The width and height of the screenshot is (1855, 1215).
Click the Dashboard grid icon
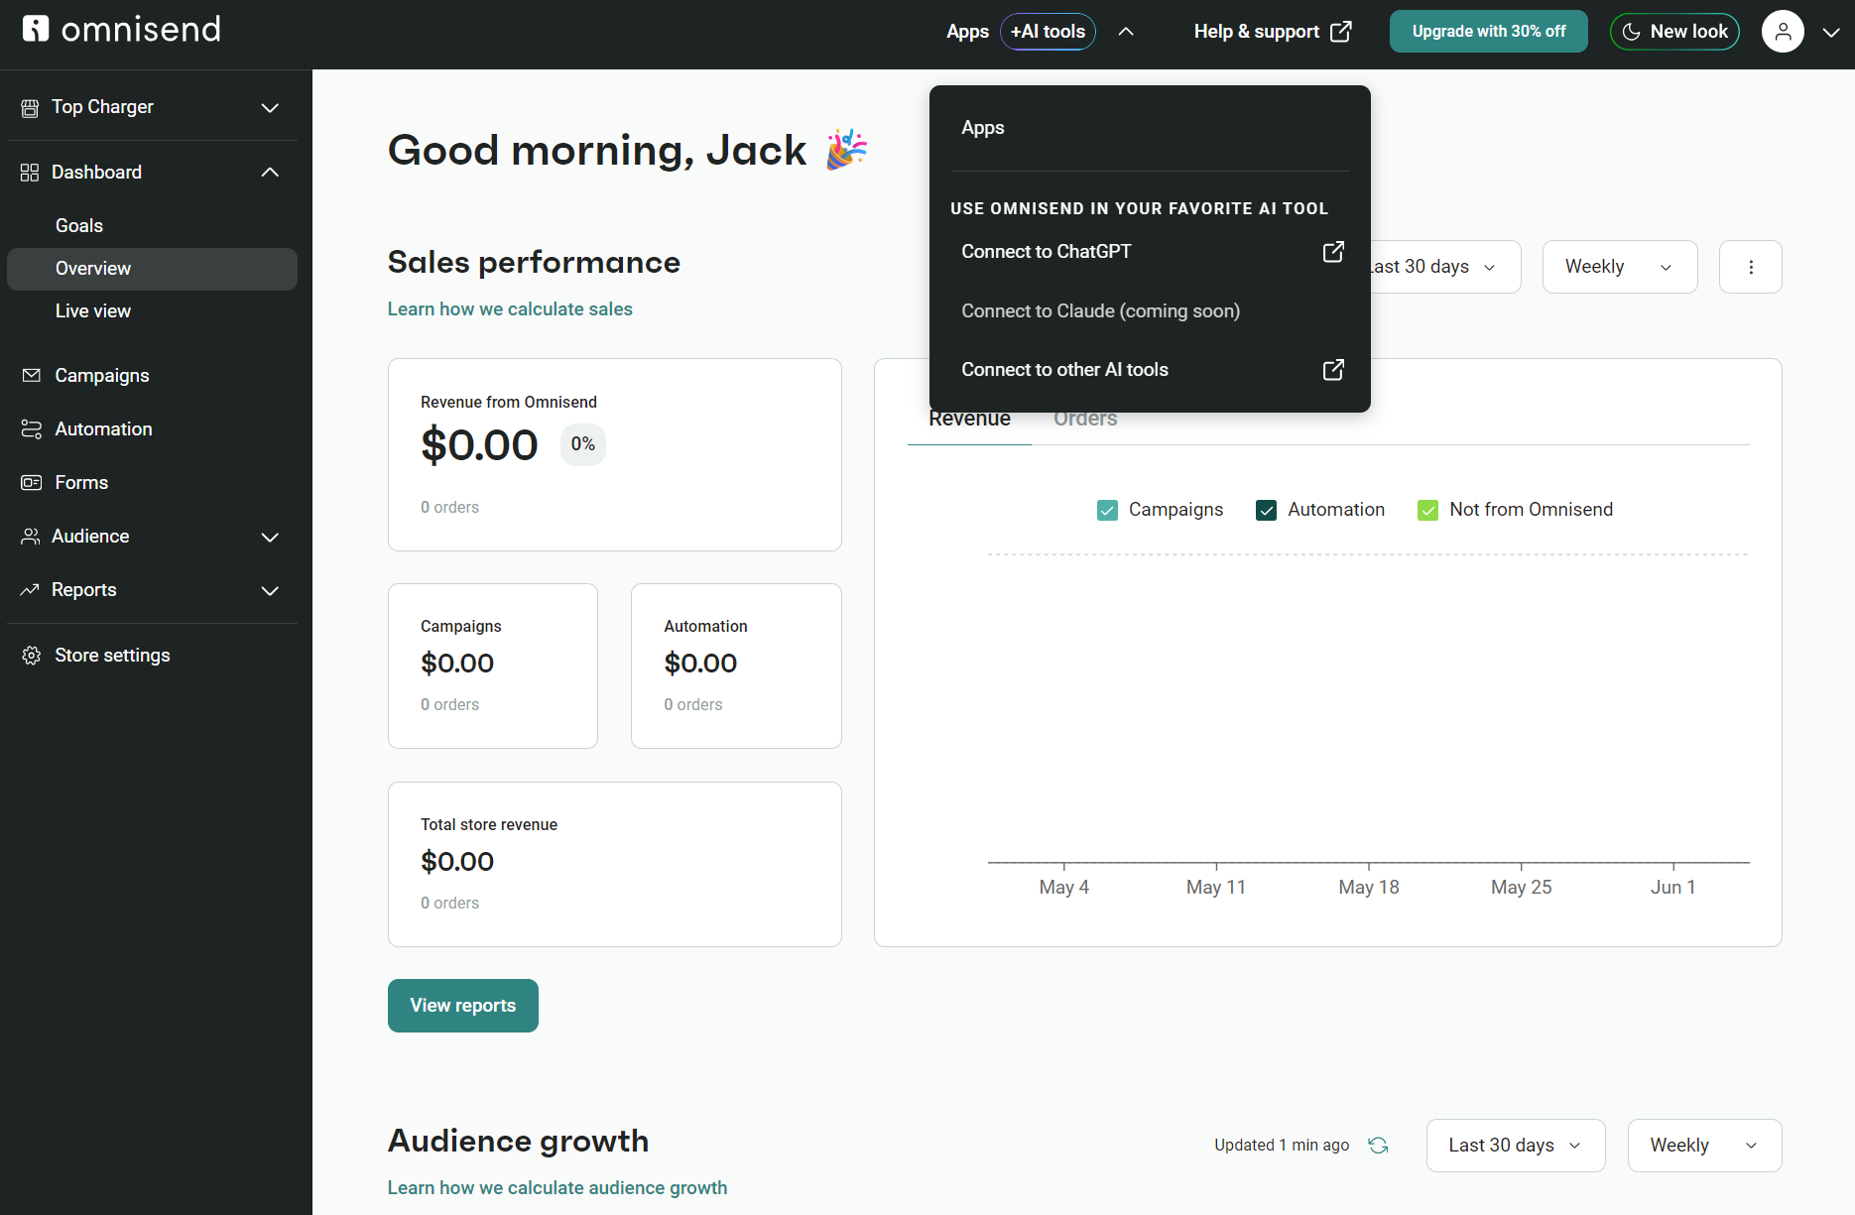(x=30, y=173)
